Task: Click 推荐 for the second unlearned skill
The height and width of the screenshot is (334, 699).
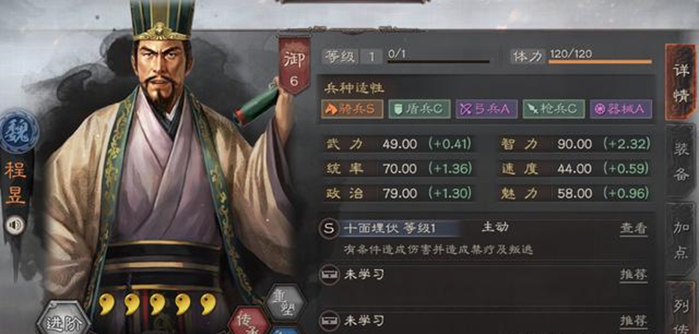Action: tap(634, 320)
